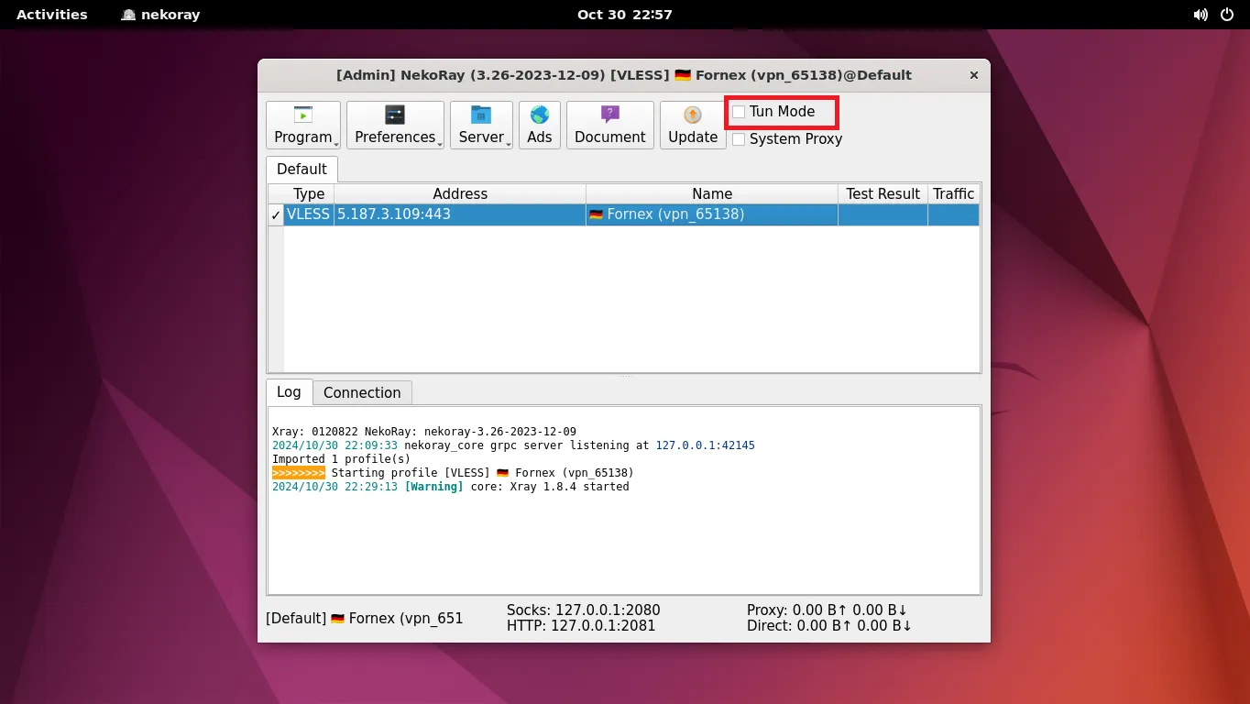Click the VLESS type cell
Image resolution: width=1250 pixels, height=704 pixels.
309,214
